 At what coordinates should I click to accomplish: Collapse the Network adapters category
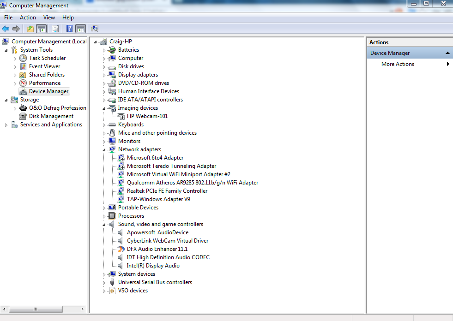tap(104, 150)
